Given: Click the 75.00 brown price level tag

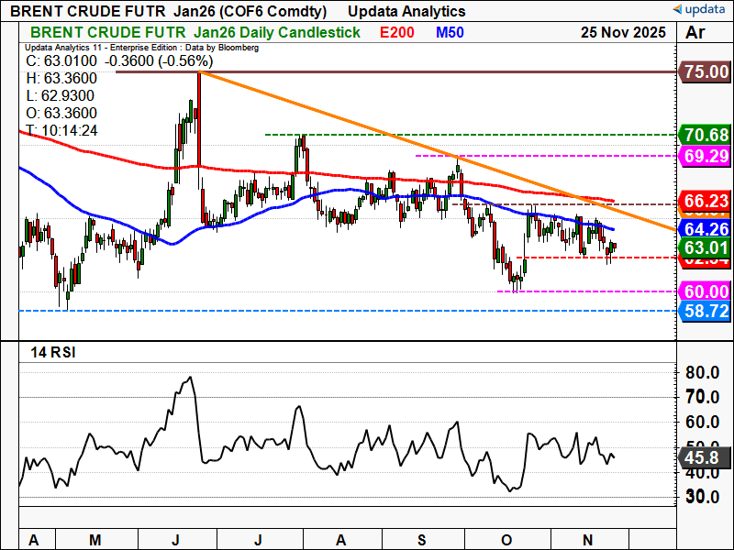Looking at the screenshot, I should click(704, 72).
